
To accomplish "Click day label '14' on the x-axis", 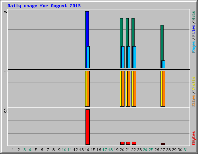I will point(87,150).
